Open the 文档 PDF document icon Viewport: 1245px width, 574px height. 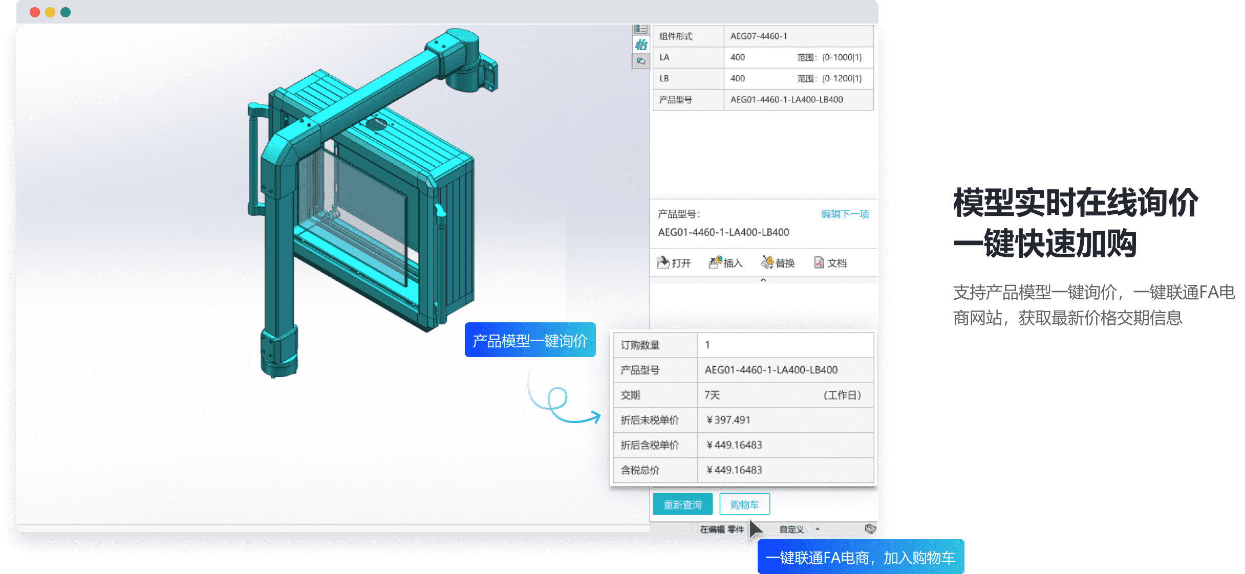tap(819, 262)
